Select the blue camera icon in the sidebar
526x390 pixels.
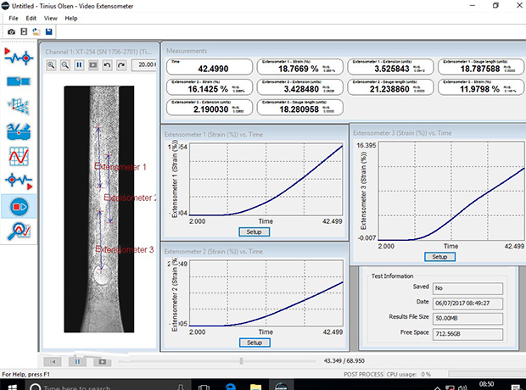pyautogui.click(x=18, y=81)
